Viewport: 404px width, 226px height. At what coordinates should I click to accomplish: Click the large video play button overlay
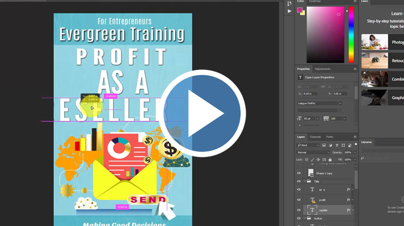coord(203,113)
